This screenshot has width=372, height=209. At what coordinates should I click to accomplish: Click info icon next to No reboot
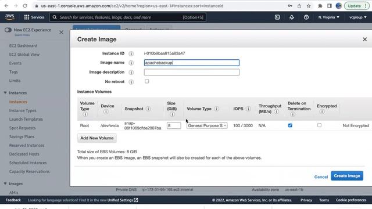tap(131, 82)
